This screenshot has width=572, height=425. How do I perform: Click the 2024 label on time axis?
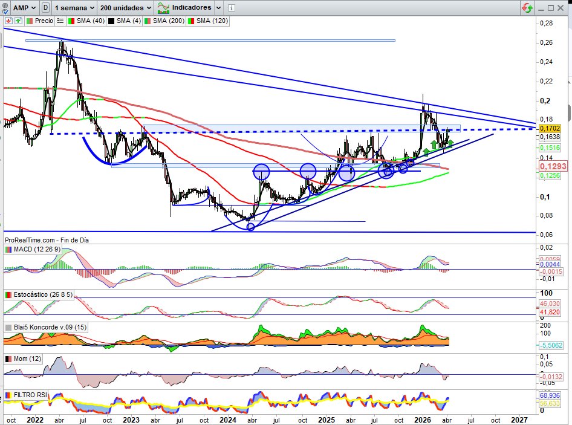[x=228, y=420]
